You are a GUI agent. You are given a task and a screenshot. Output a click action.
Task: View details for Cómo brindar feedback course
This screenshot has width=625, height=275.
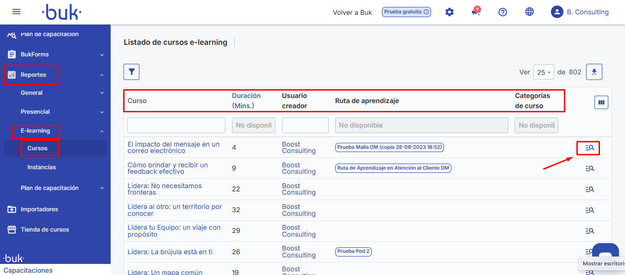point(589,169)
